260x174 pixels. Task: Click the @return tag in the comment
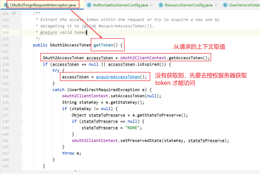point(49,32)
